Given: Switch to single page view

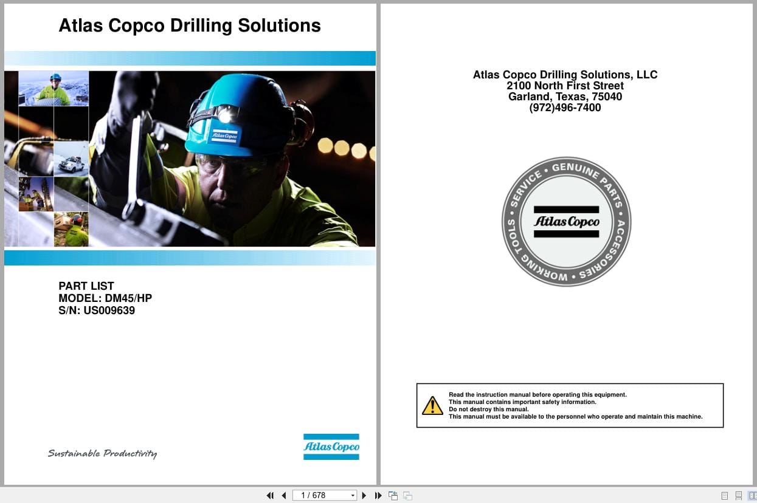Looking at the screenshot, I should click(x=724, y=496).
